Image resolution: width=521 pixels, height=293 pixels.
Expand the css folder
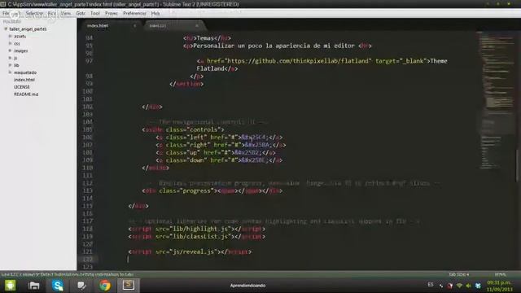click(x=10, y=43)
